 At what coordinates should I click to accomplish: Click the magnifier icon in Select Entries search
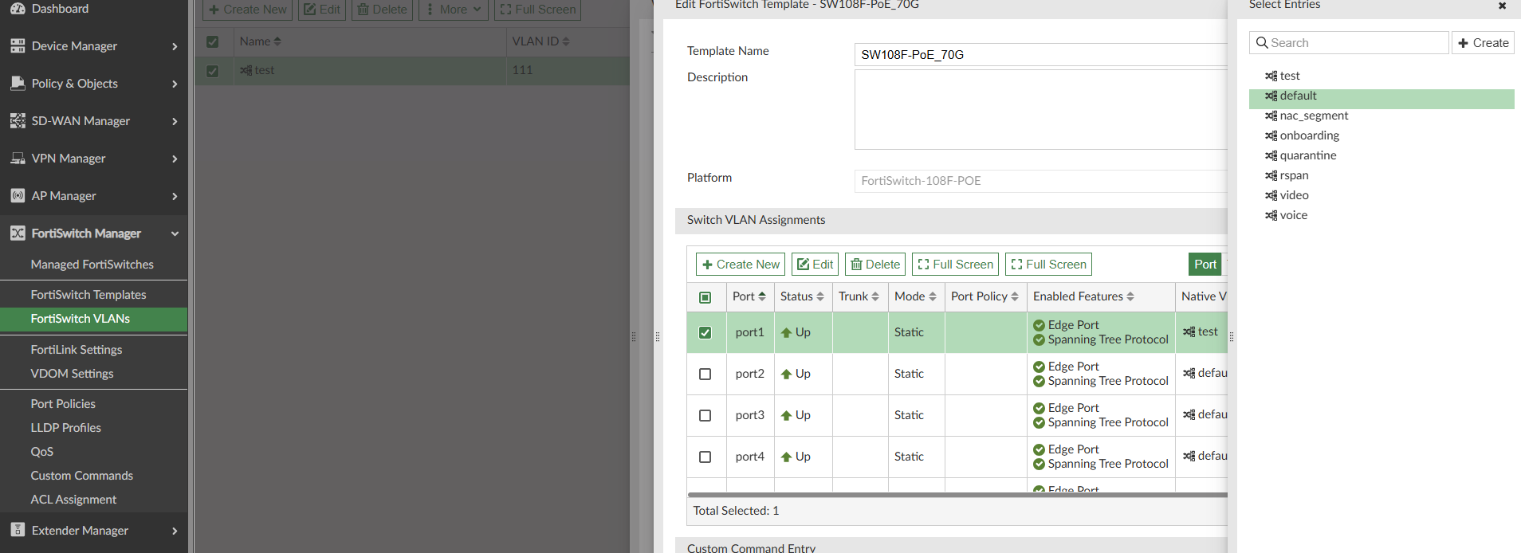pyautogui.click(x=1262, y=43)
